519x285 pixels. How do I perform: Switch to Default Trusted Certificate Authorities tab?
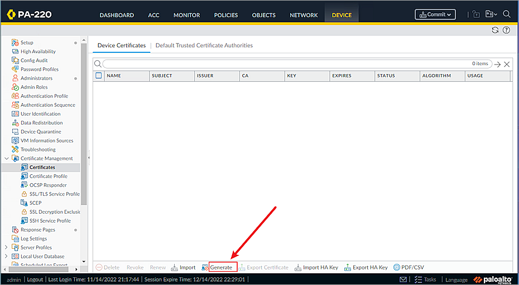(204, 46)
